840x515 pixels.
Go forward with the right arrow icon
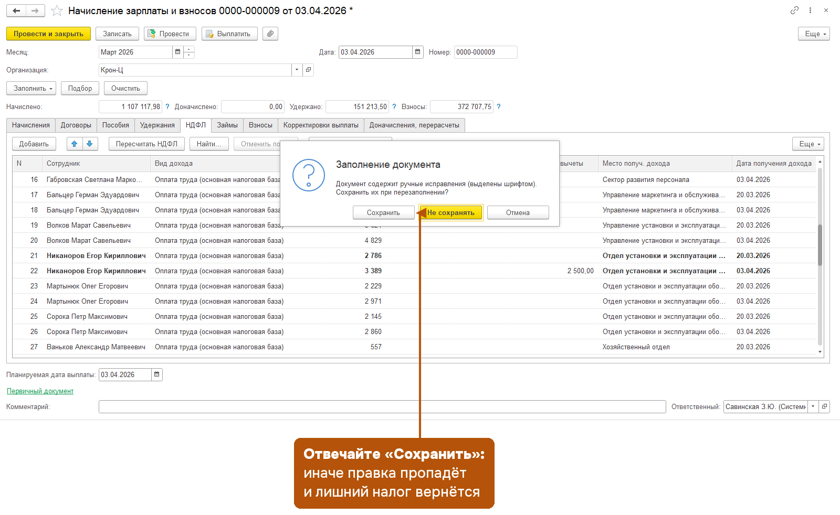(35, 10)
